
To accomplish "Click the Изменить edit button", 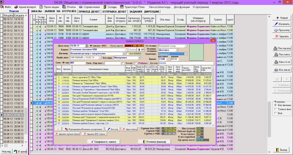I will (x=282, y=24).
